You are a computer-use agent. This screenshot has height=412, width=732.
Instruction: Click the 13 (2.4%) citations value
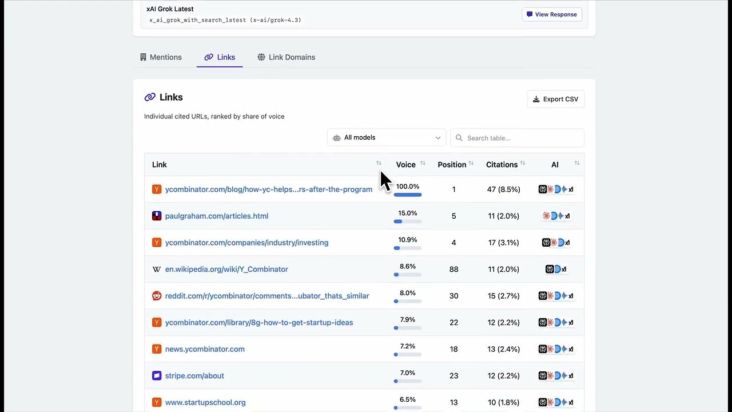pos(504,349)
